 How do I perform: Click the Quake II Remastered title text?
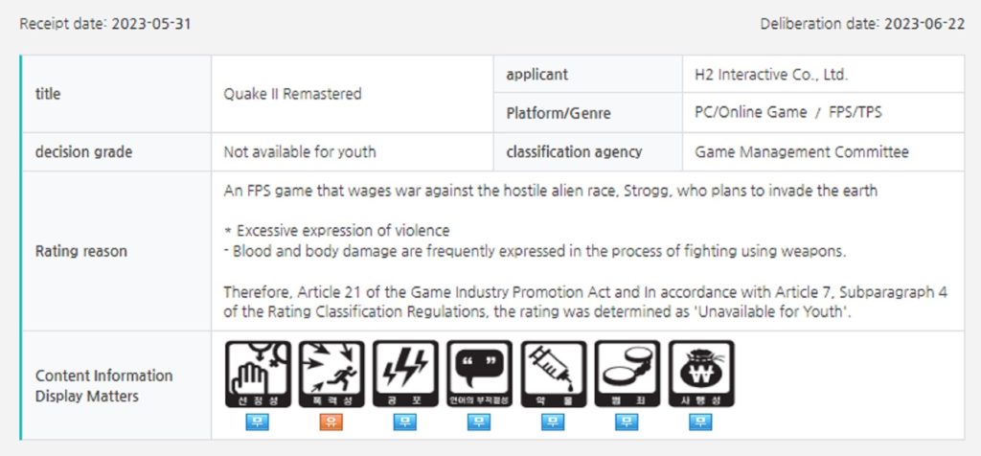click(292, 94)
